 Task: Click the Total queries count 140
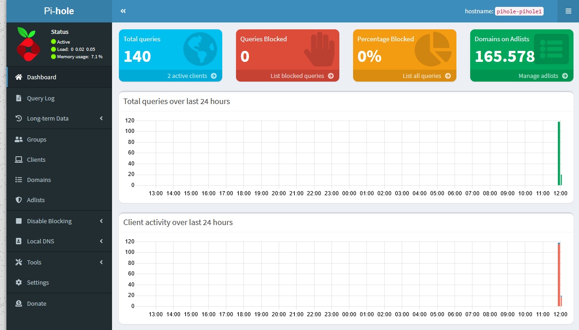(137, 56)
